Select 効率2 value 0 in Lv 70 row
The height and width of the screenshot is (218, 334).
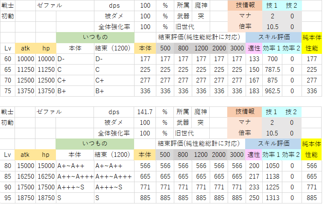click(292, 80)
